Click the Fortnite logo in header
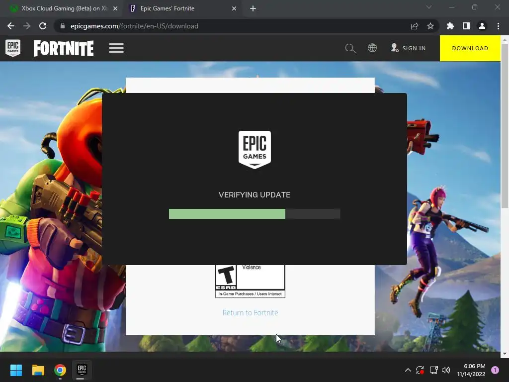Screen dimensions: 509x382 [x=64, y=48]
